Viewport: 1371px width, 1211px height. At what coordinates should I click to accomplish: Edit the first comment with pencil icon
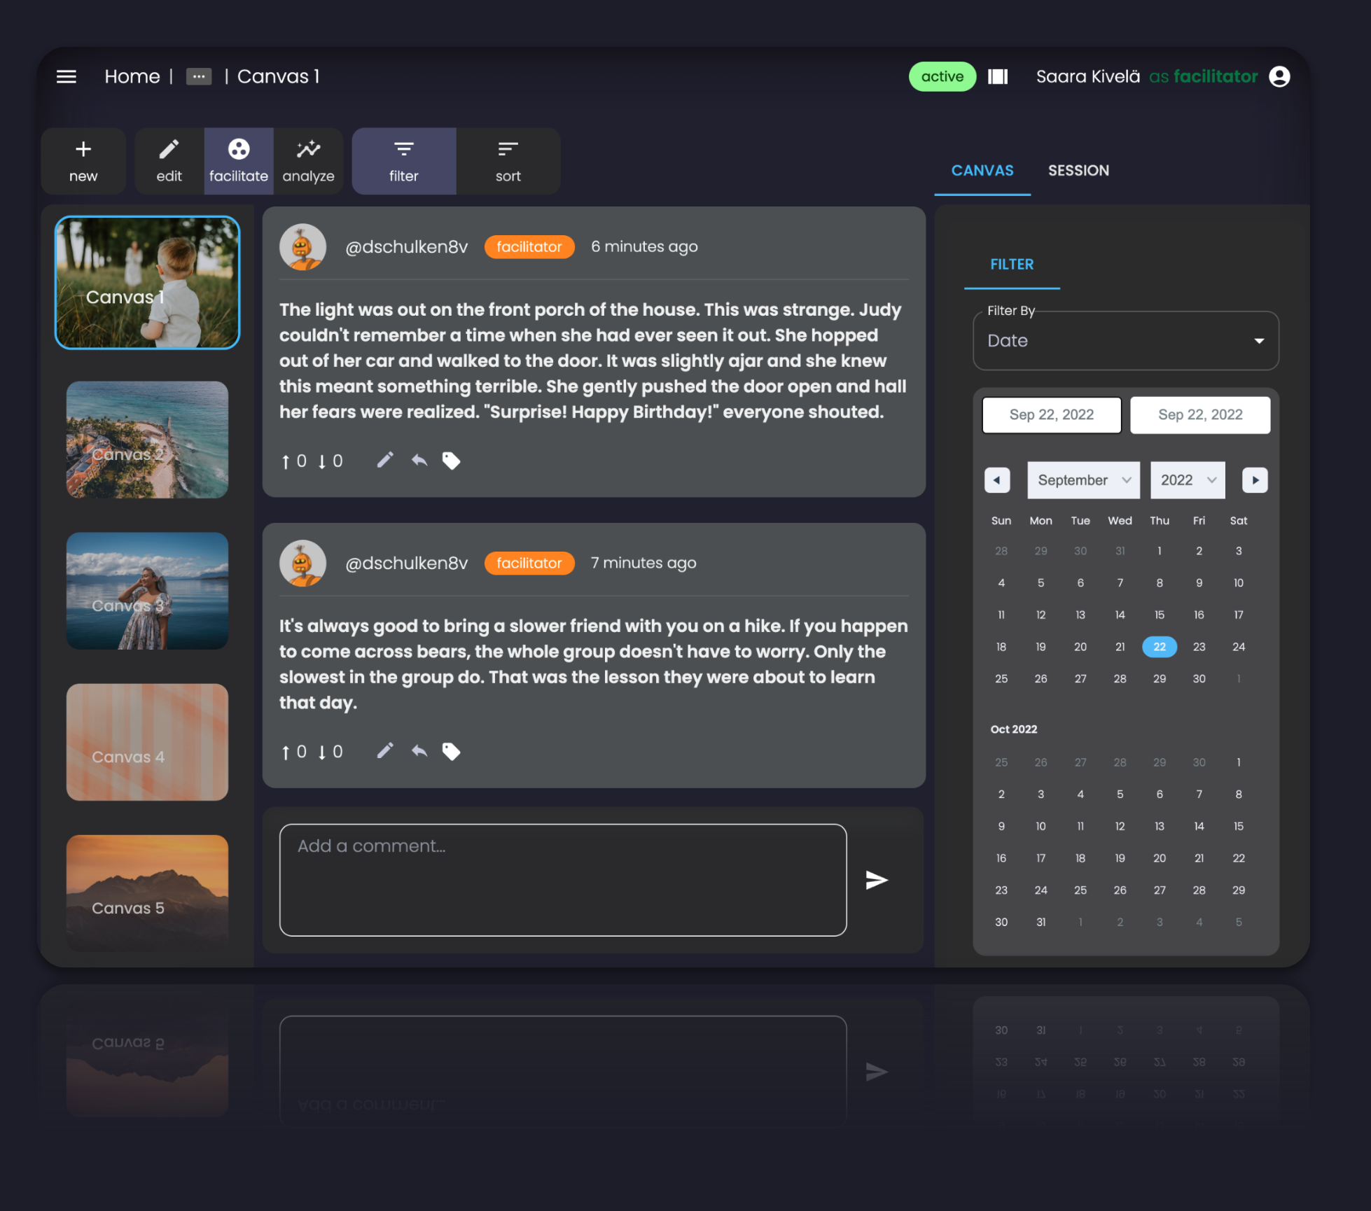[x=385, y=460]
